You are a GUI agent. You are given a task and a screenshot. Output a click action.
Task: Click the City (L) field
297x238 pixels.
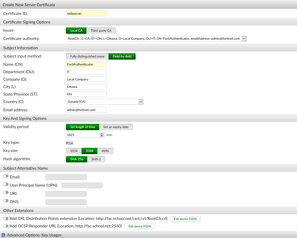pos(86,87)
